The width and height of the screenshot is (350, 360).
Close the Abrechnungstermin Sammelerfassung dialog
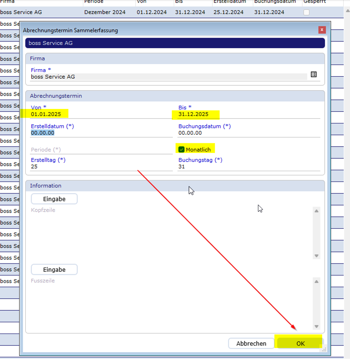pyautogui.click(x=321, y=30)
